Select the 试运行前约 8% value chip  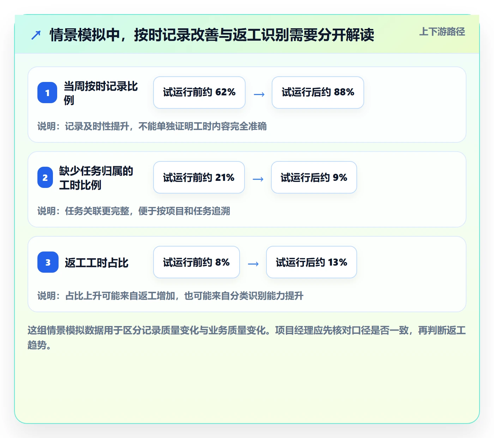point(197,262)
